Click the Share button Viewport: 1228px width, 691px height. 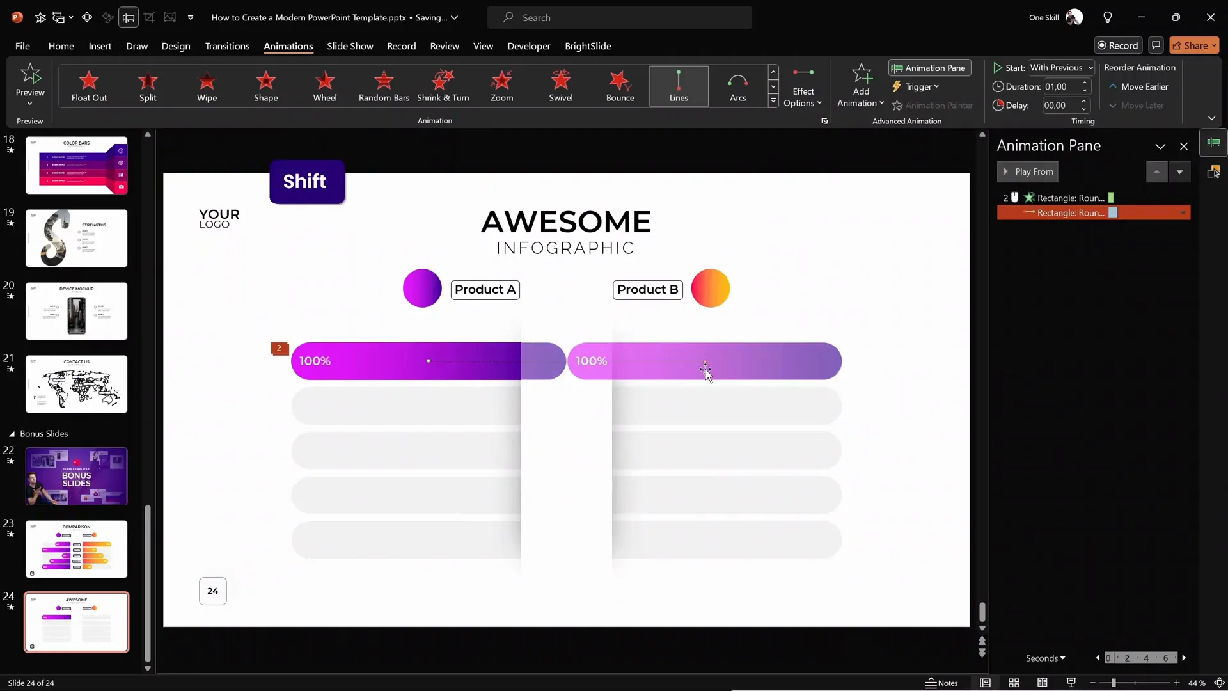tap(1194, 45)
